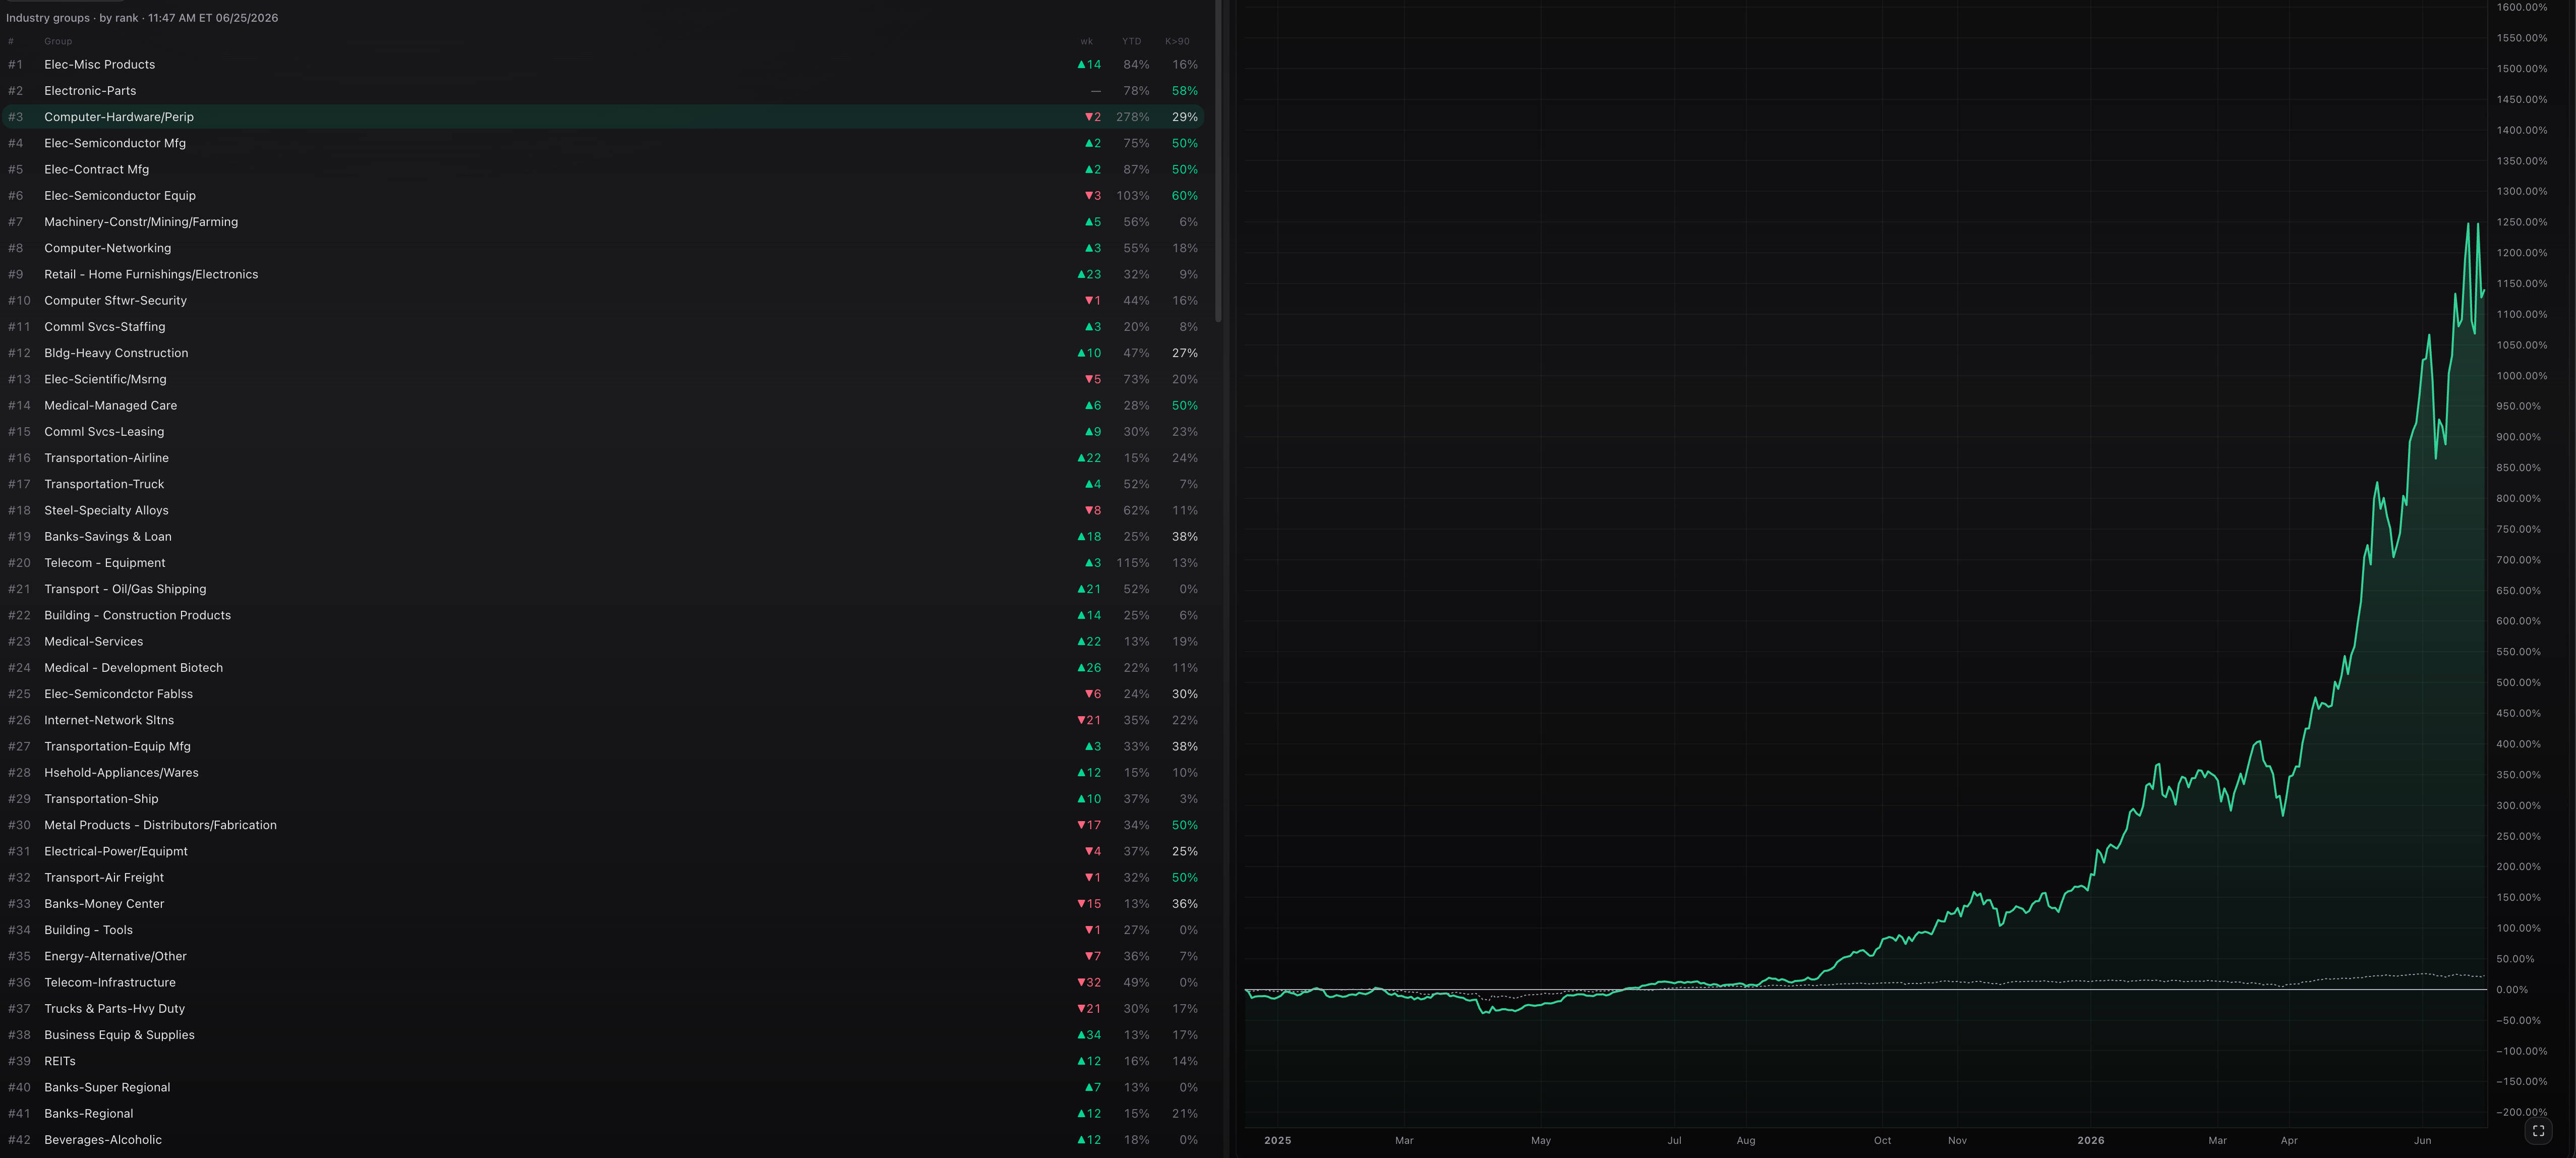Select Building - Construction Products group
The height and width of the screenshot is (1158, 2576).
tap(603, 615)
